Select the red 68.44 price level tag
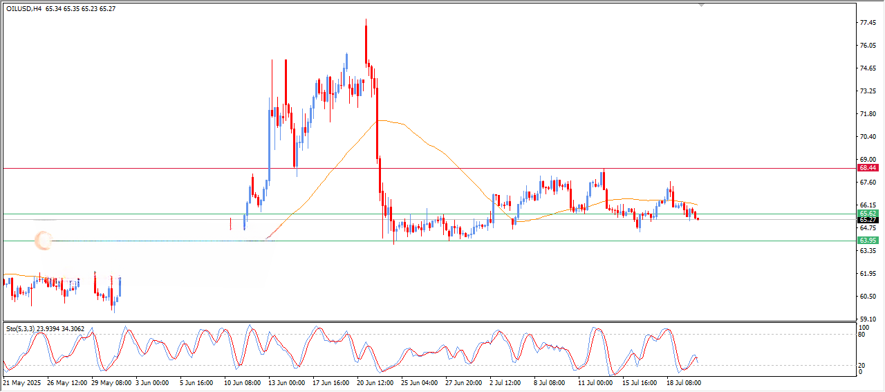Image resolution: width=885 pixels, height=392 pixels. [868, 168]
